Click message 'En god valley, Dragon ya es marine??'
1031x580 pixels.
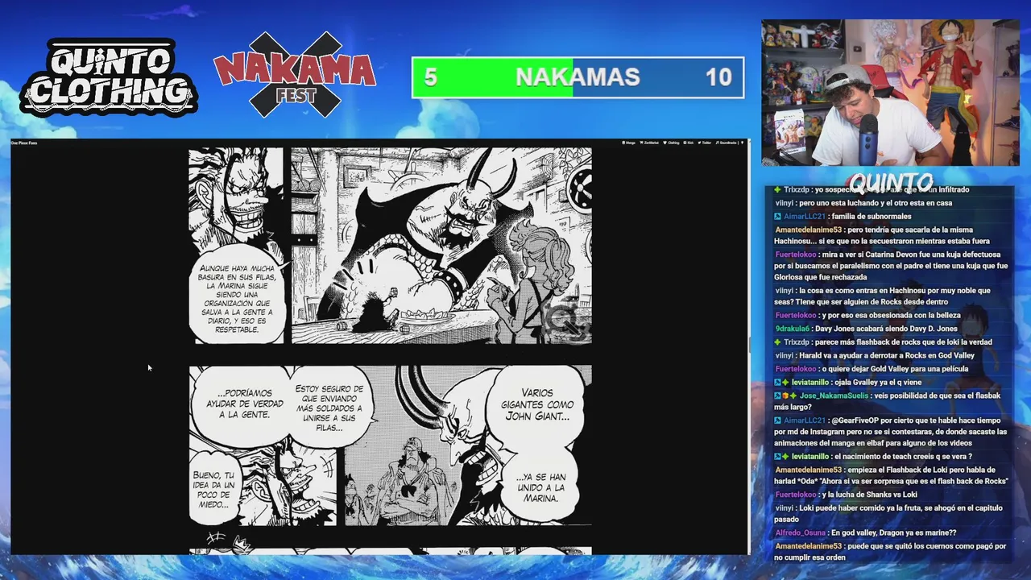click(894, 532)
